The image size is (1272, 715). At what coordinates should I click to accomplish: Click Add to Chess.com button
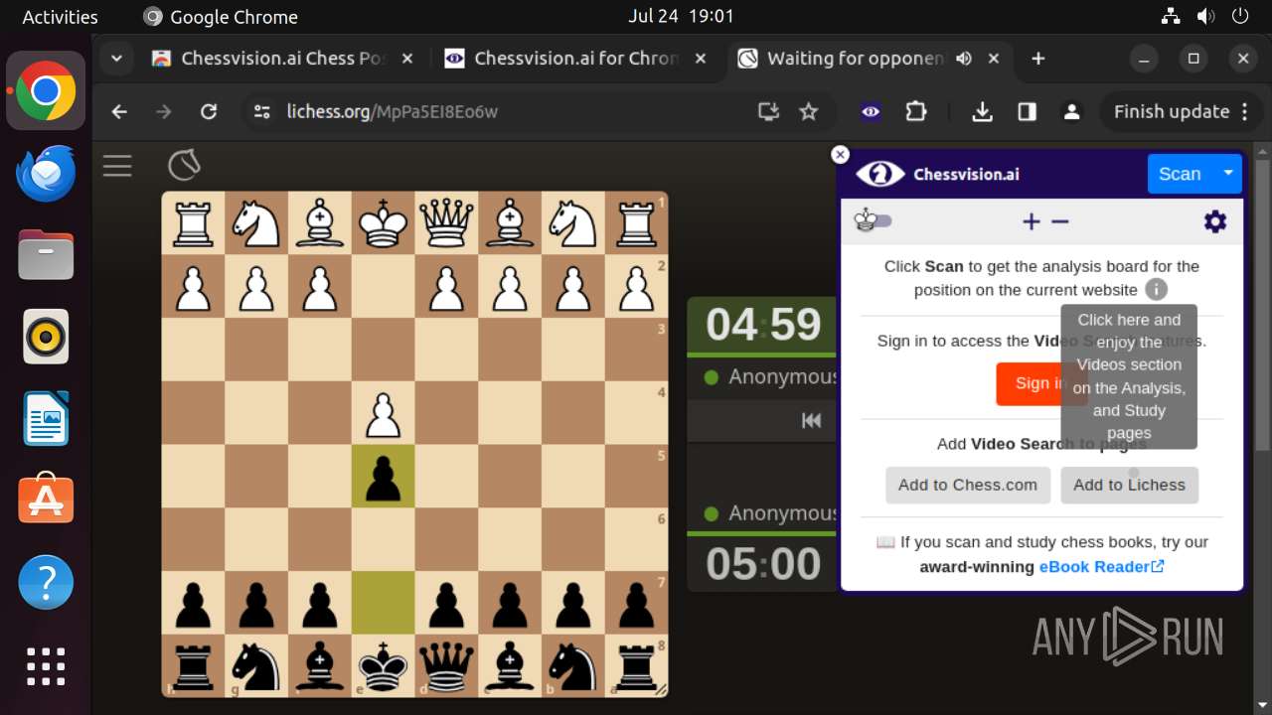(968, 485)
